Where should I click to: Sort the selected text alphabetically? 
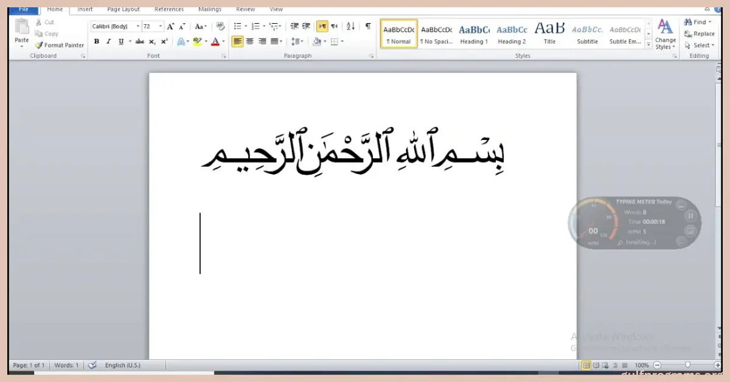(x=350, y=27)
